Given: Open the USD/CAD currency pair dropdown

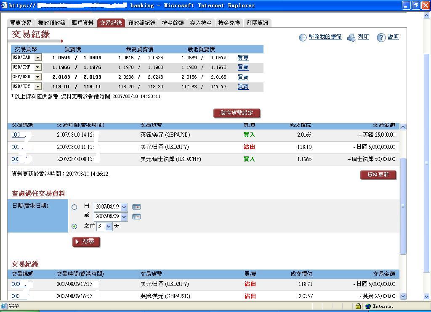Looking at the screenshot, I should (x=38, y=58).
